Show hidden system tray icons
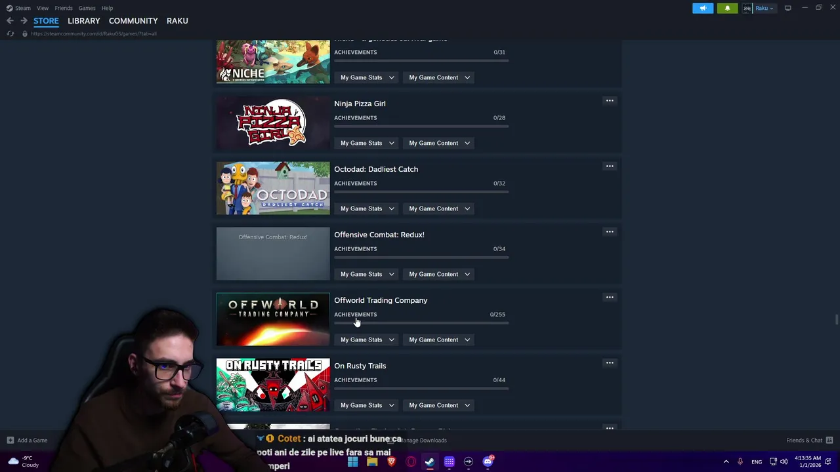The width and height of the screenshot is (840, 472). 726,462
